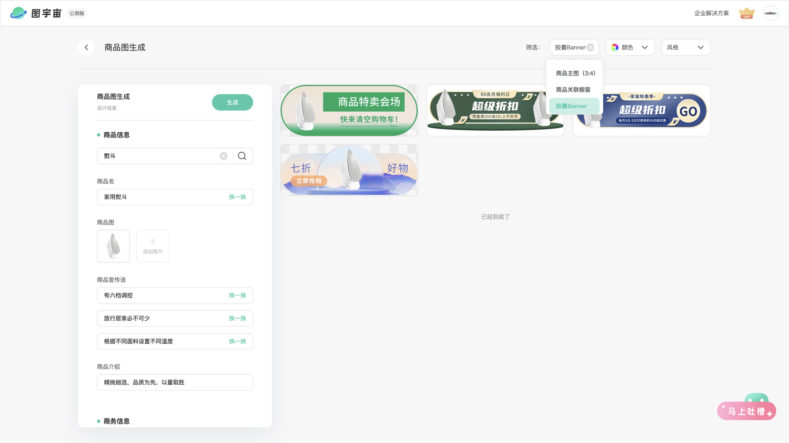Go back with the left arrow button
This screenshot has width=789, height=443.
(86, 47)
